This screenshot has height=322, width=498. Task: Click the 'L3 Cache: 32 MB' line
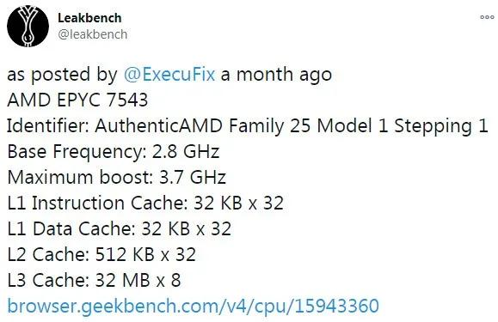(94, 280)
